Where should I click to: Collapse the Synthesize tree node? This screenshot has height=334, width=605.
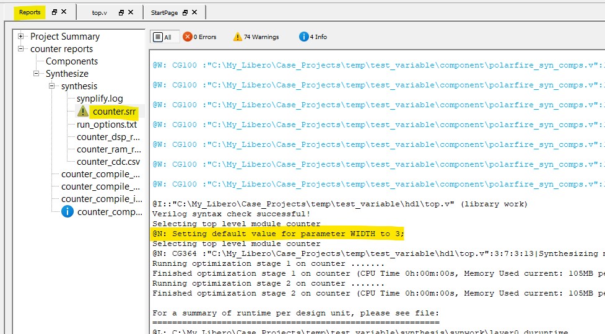pos(37,74)
